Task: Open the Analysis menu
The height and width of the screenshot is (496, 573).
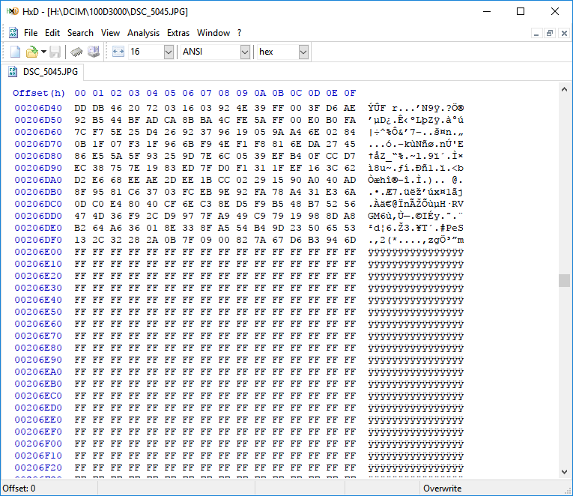Action: point(143,33)
